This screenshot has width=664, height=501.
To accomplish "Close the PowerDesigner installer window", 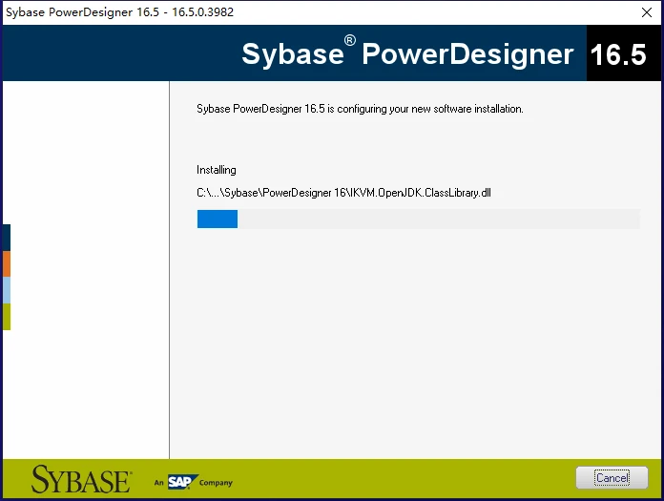I will 647,12.
